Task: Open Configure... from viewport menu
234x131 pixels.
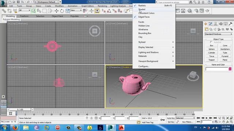Action: coord(154,66)
